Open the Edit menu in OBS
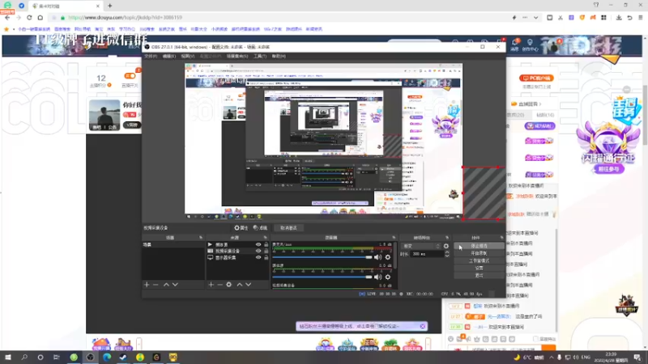The image size is (648, 364). coord(168,56)
